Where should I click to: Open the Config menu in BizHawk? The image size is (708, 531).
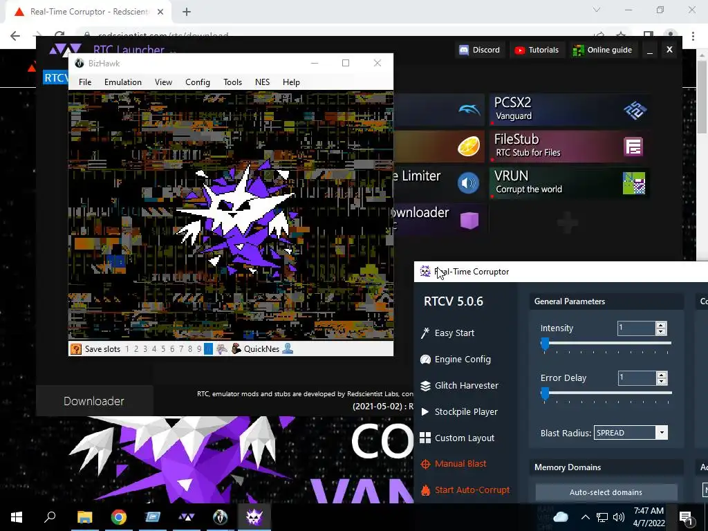[198, 82]
